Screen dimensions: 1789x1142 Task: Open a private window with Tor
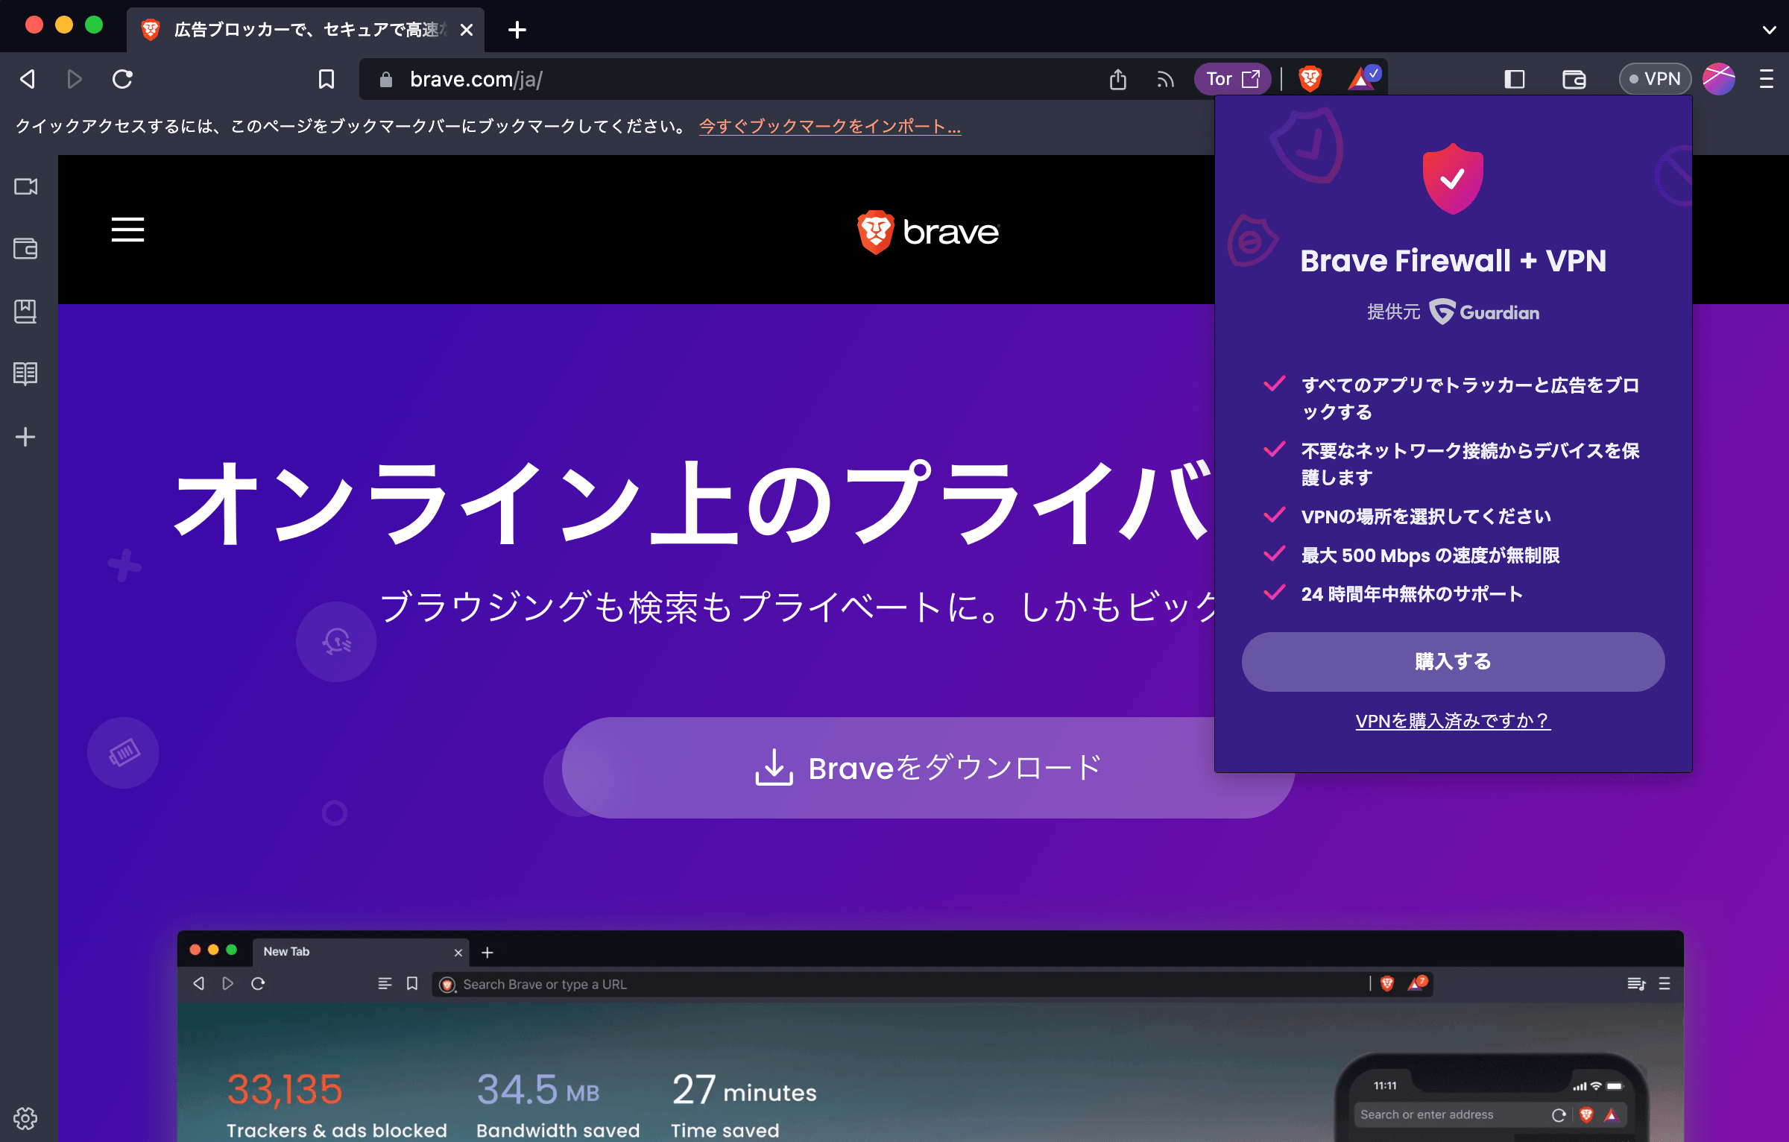[x=1233, y=78]
